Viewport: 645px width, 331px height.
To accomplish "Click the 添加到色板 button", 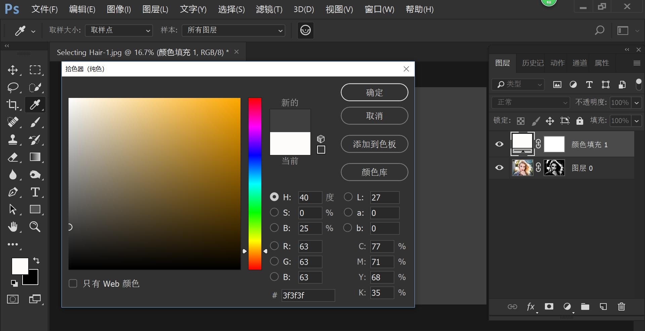I will [374, 144].
